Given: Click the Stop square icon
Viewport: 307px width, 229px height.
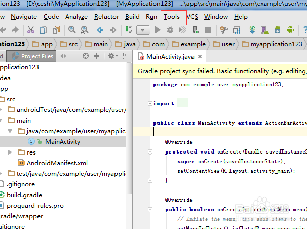Looking at the screenshot, I should point(208,30).
